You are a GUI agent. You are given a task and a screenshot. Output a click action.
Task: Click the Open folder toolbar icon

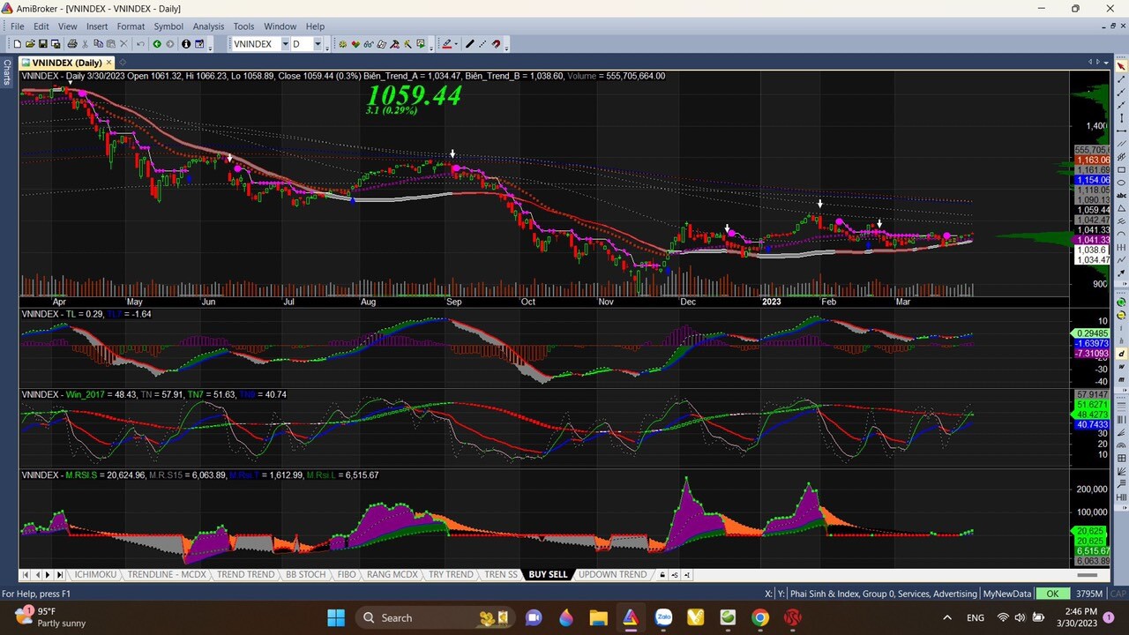[x=30, y=44]
